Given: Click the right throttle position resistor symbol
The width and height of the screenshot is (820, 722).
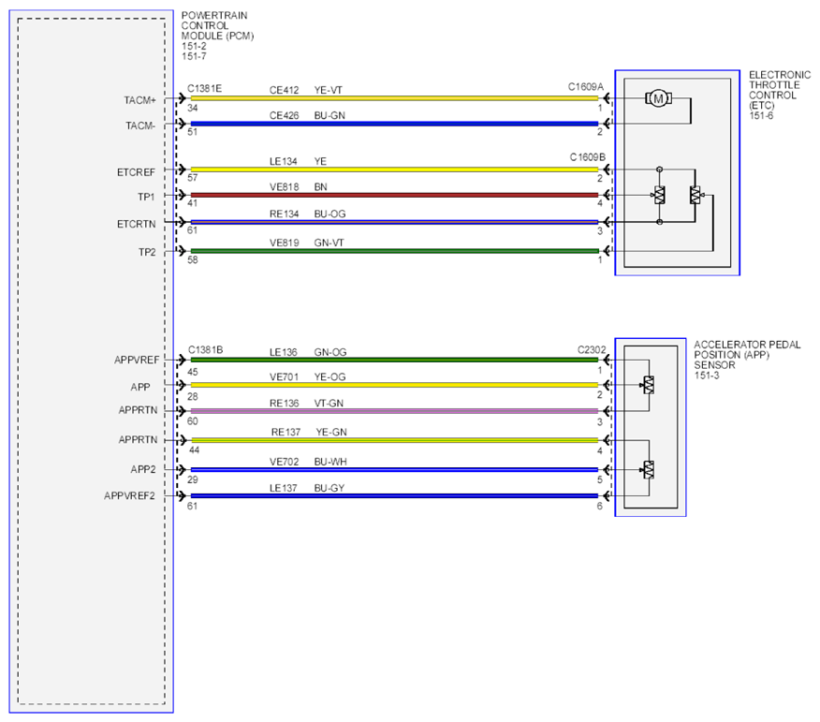Looking at the screenshot, I should click(x=696, y=195).
